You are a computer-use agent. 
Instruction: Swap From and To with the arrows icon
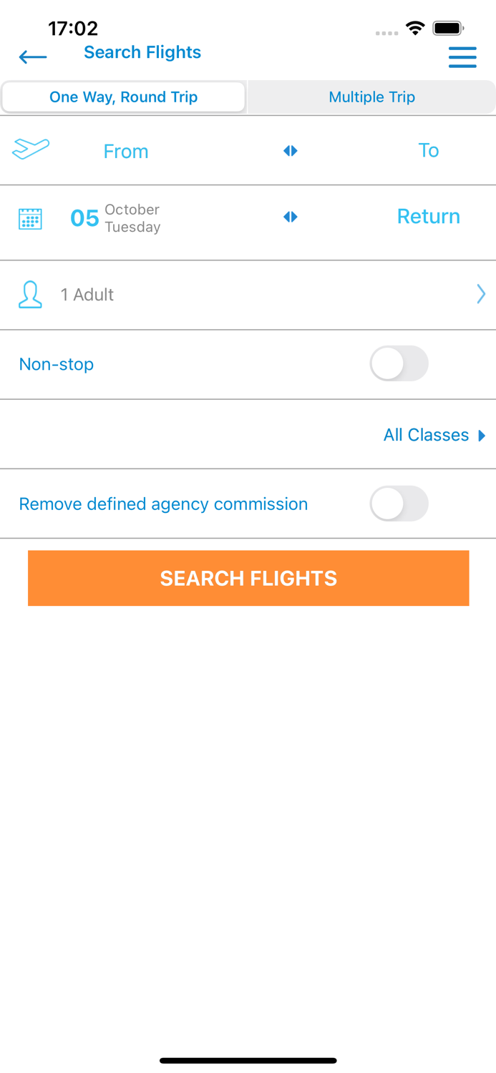[x=290, y=151]
